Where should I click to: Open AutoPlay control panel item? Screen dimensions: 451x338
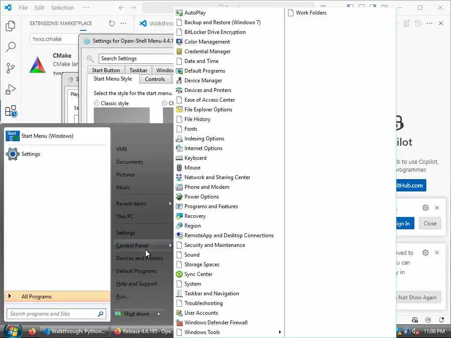(195, 13)
